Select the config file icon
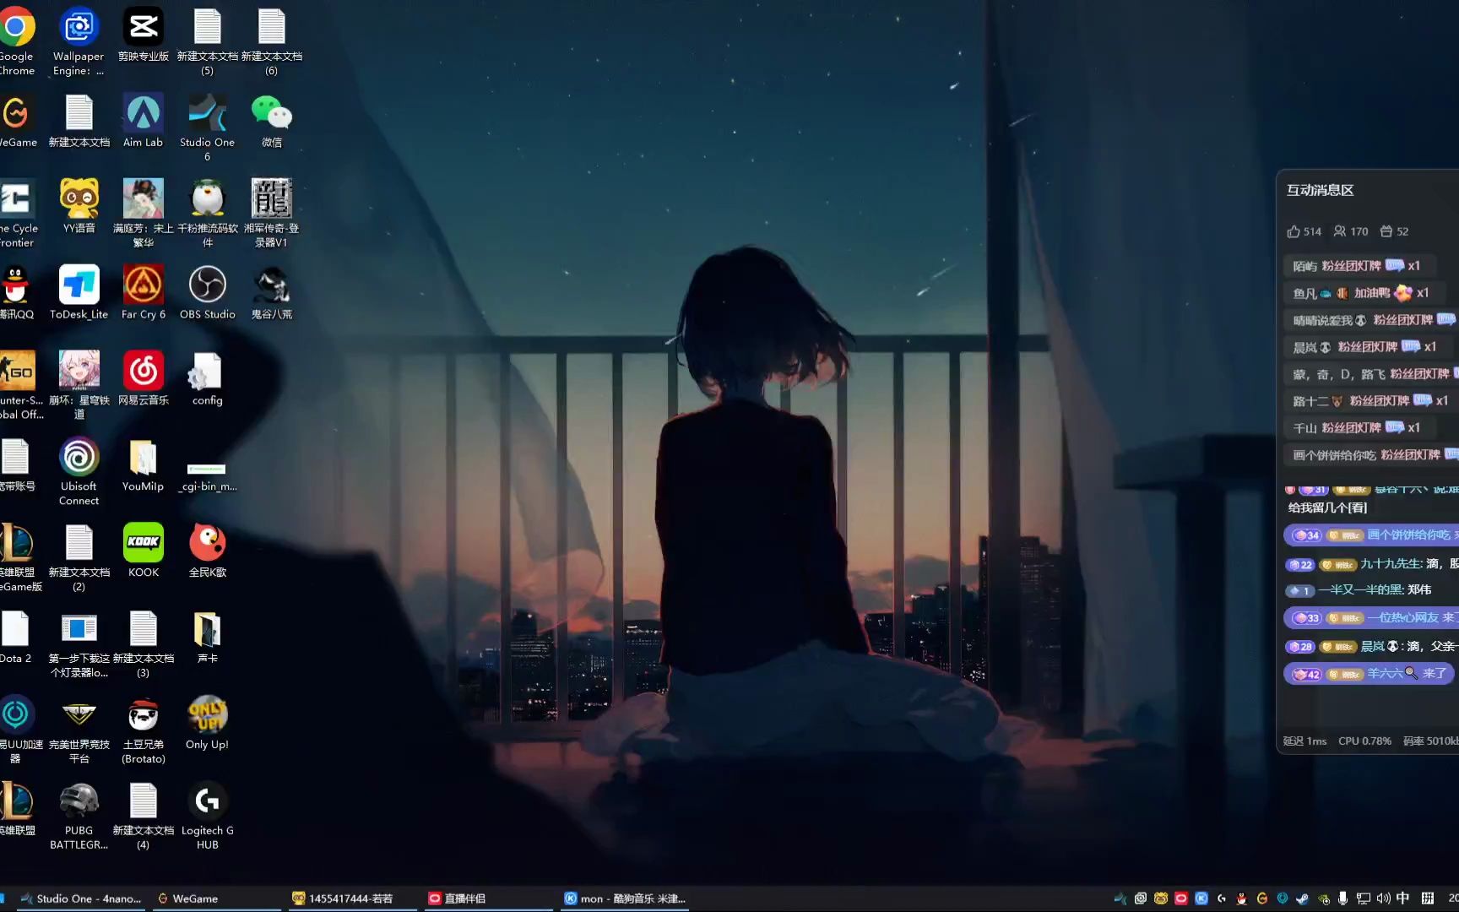The image size is (1459, 912). [207, 379]
